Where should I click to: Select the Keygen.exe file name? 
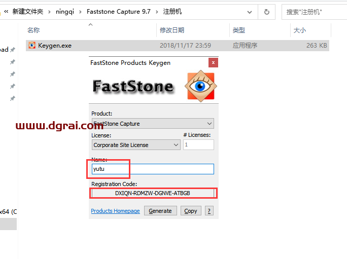55,46
